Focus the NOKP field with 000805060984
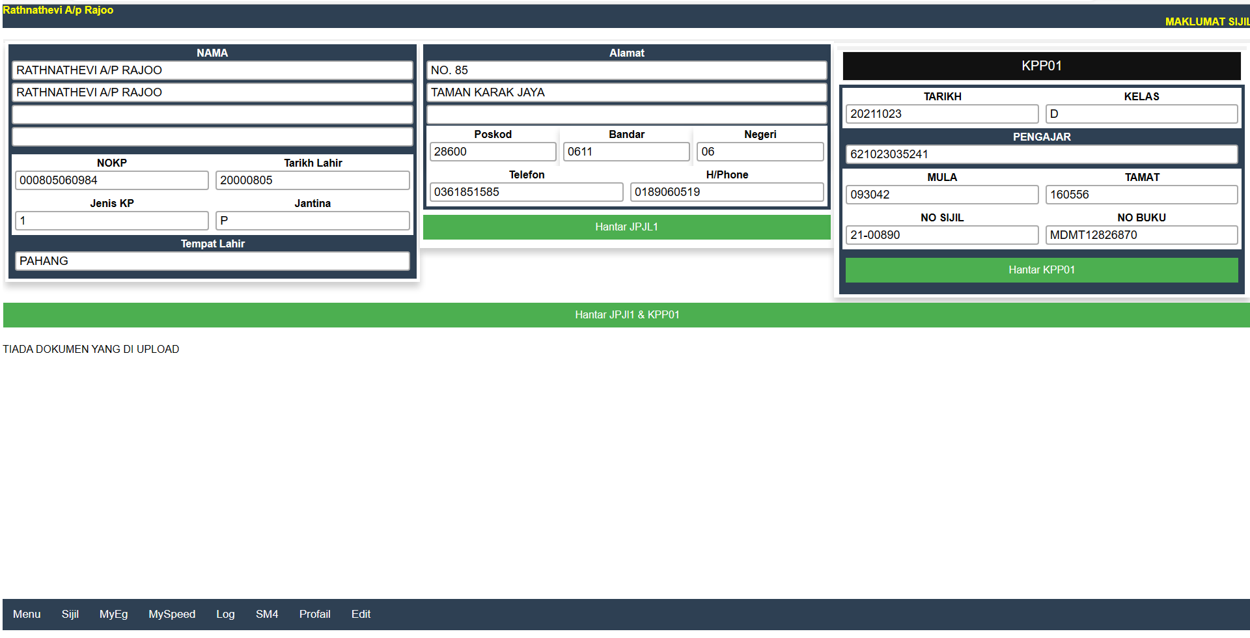 click(x=111, y=180)
